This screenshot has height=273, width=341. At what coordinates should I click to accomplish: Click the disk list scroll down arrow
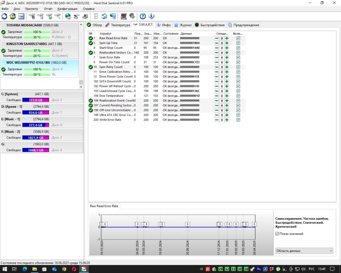[x=81, y=87]
